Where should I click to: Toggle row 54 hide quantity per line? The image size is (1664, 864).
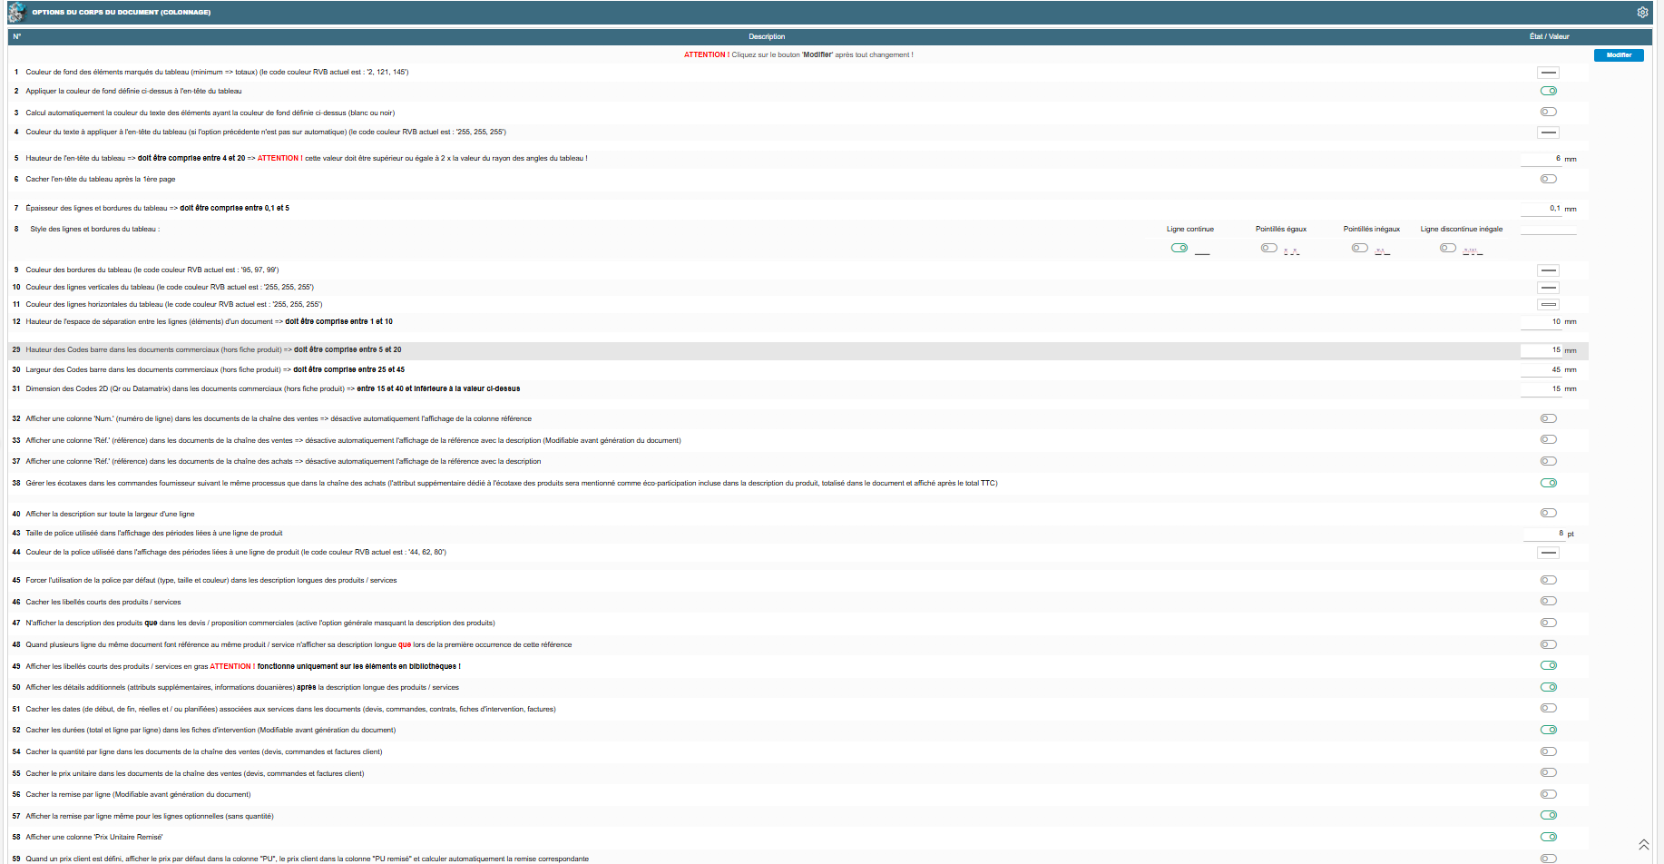1549,751
